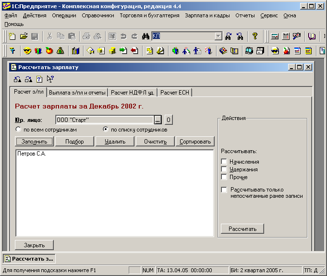Switch to 'Расчет ЕСН' tab
Image resolution: width=327 pixels, height=276 pixels.
click(175, 93)
